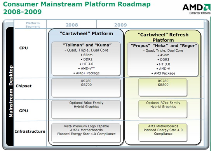This screenshot has width=211, height=151.
Task: Open the "Propus" "Heka" and "Regor" box
Action: pyautogui.click(x=163, y=59)
